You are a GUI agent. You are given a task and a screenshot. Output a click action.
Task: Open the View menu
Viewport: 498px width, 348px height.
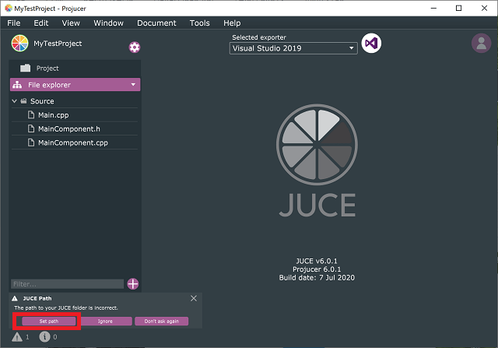click(71, 23)
